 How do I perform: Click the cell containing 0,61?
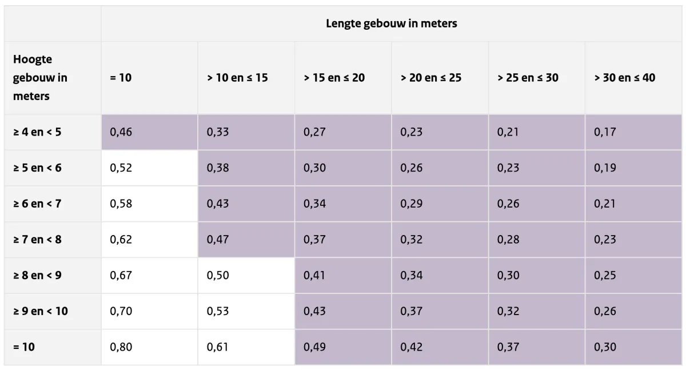pyautogui.click(x=246, y=347)
